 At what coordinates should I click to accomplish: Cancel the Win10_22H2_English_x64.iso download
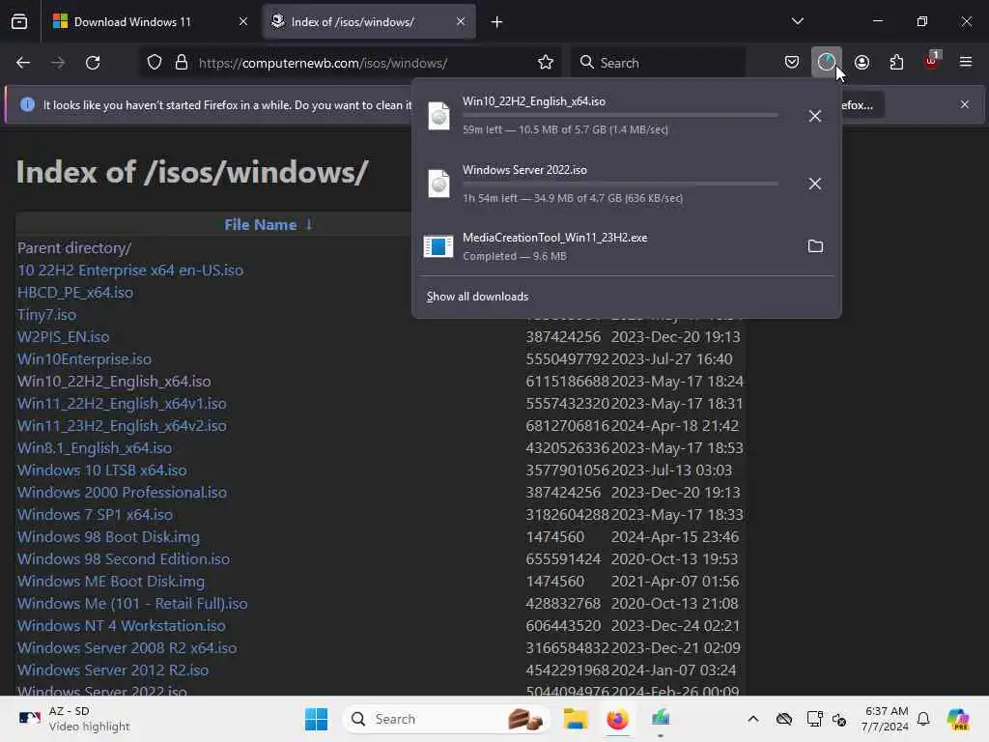coord(815,116)
